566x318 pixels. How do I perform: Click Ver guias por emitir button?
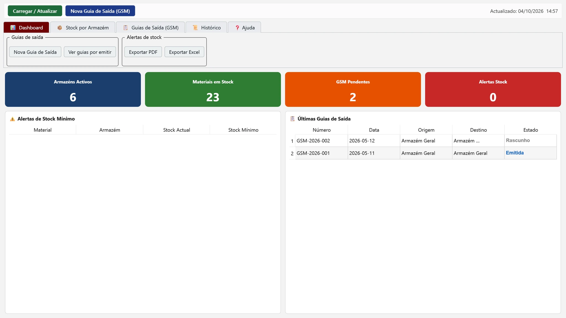(90, 52)
